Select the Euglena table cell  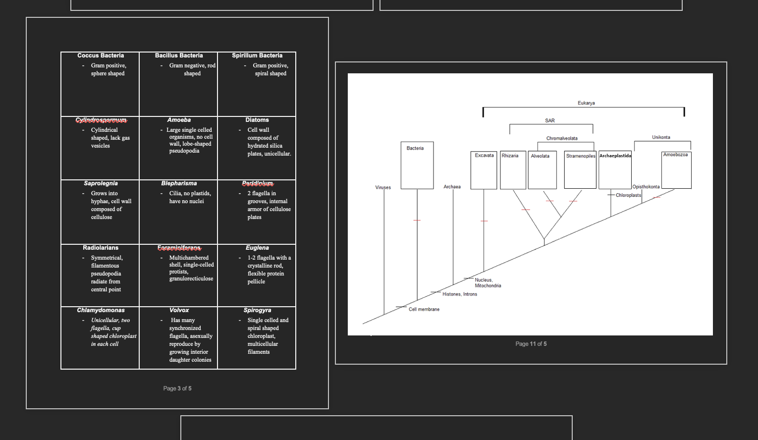pos(256,275)
